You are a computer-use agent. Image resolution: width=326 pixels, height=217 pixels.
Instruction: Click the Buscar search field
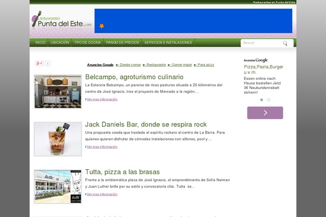click(x=262, y=43)
